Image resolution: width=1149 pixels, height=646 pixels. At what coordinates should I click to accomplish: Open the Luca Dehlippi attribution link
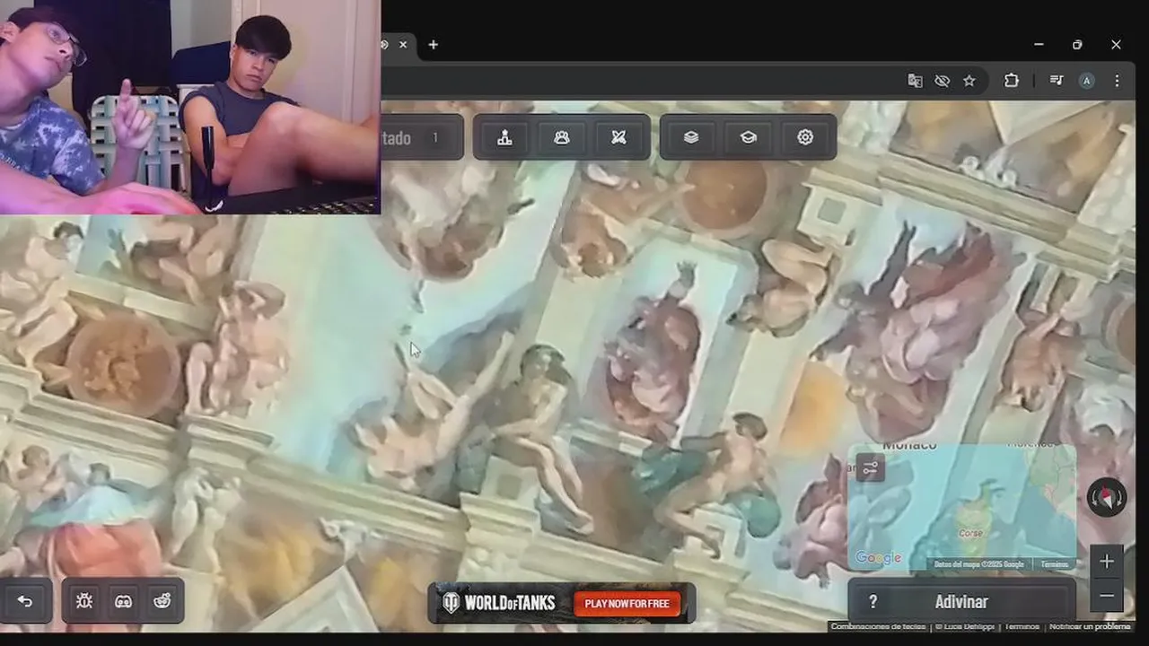966,626
